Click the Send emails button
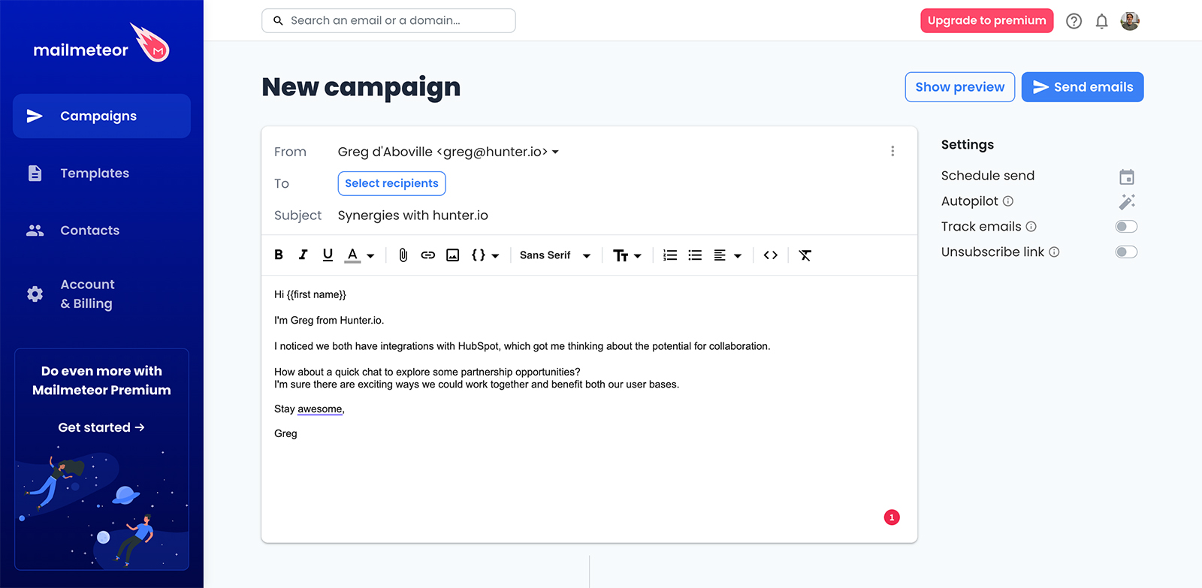 coord(1083,87)
